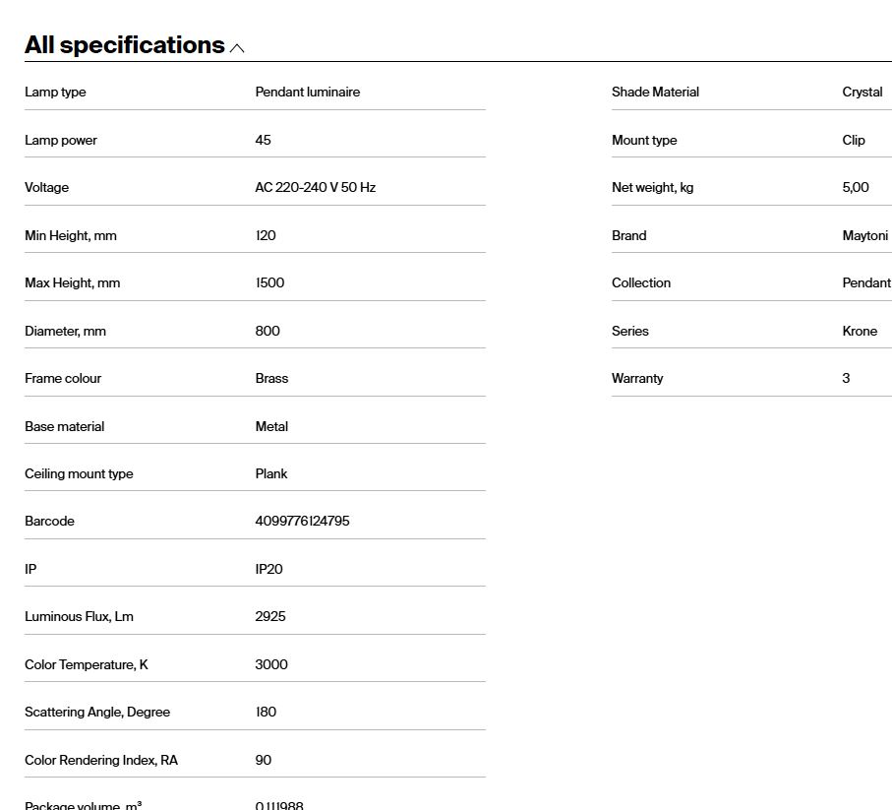Select the Warranty label
Screen dimensions: 892x810
637,379
